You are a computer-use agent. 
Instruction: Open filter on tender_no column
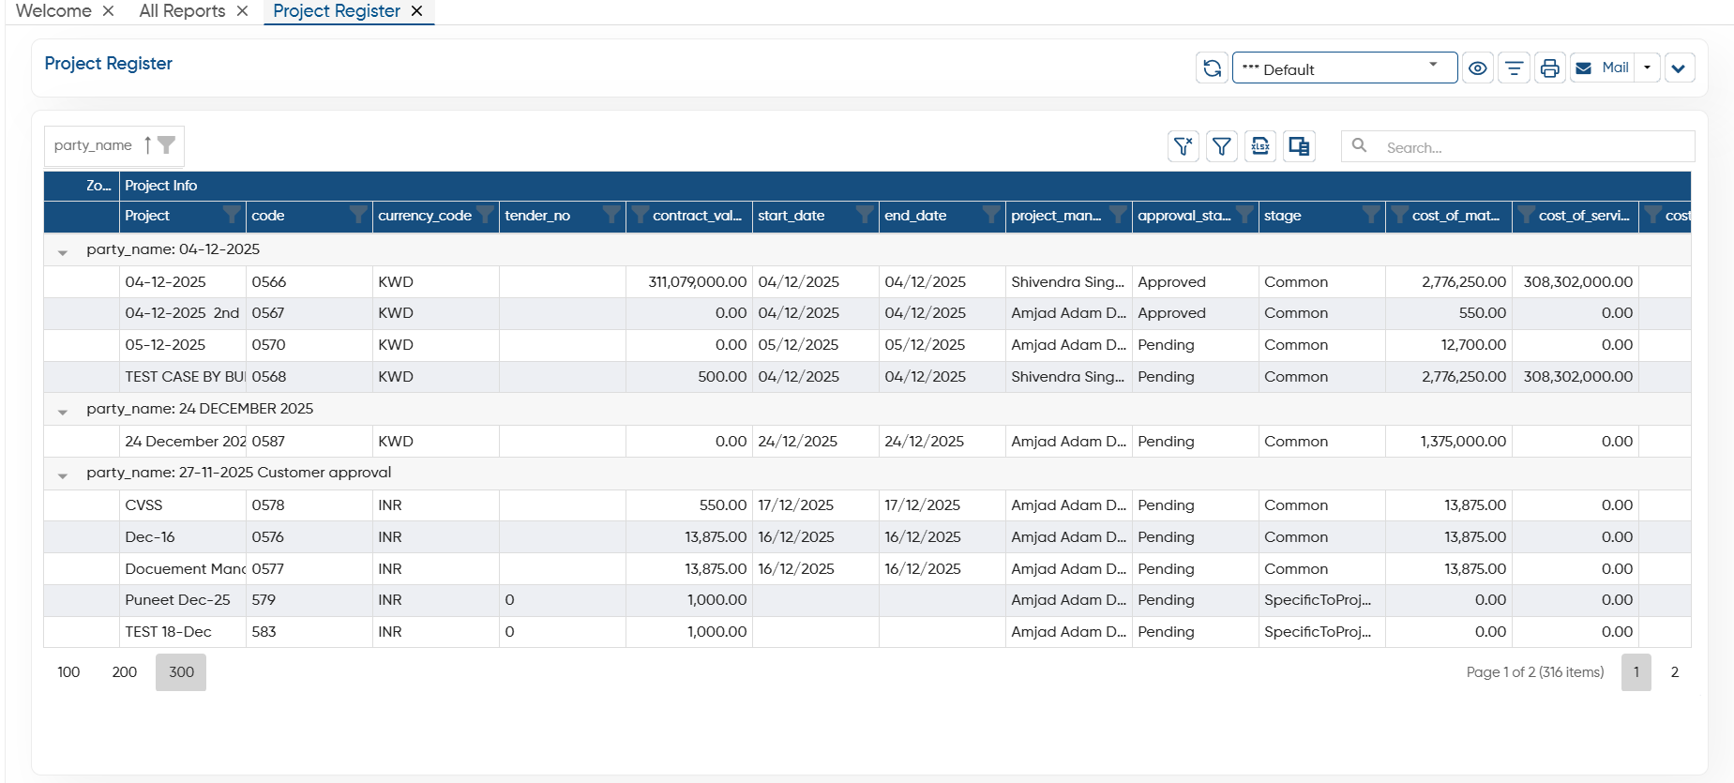(x=611, y=216)
